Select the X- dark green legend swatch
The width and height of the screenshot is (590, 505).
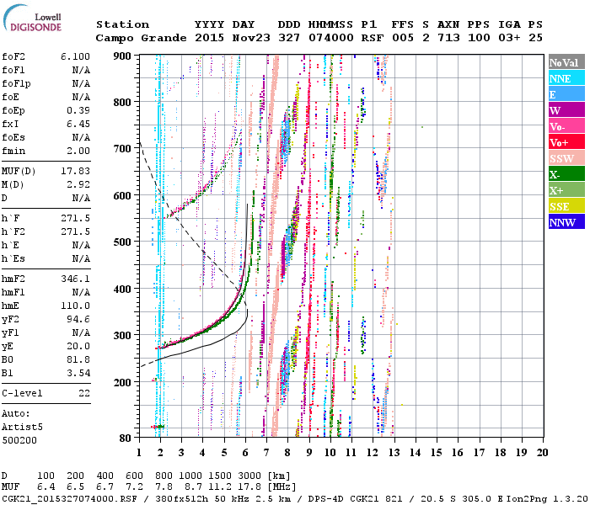click(566, 174)
